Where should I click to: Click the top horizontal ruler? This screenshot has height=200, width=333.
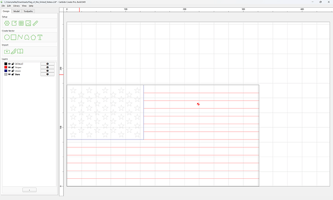tap(198, 10)
